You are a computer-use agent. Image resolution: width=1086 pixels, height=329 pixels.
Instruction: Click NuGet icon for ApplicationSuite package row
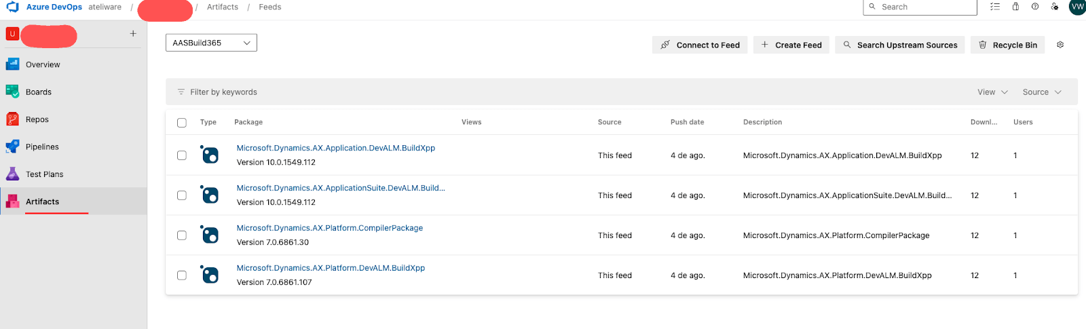(x=210, y=195)
